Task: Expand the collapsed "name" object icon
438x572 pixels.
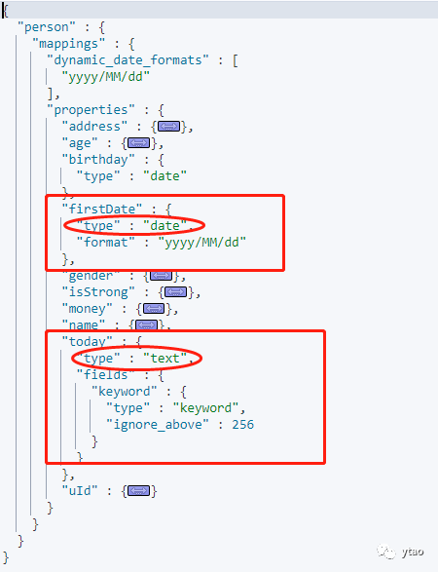Action: click(146, 324)
